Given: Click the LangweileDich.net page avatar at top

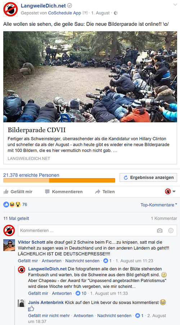Looking at the screenshot, I should coord(10,9).
